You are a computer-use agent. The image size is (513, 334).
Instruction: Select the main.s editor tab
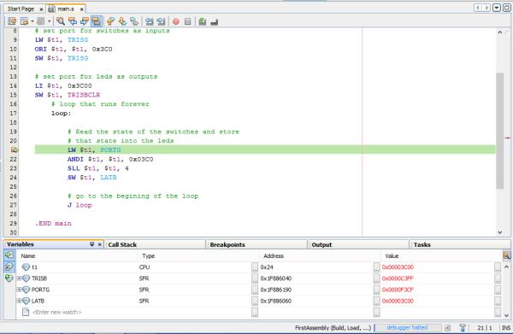(66, 9)
